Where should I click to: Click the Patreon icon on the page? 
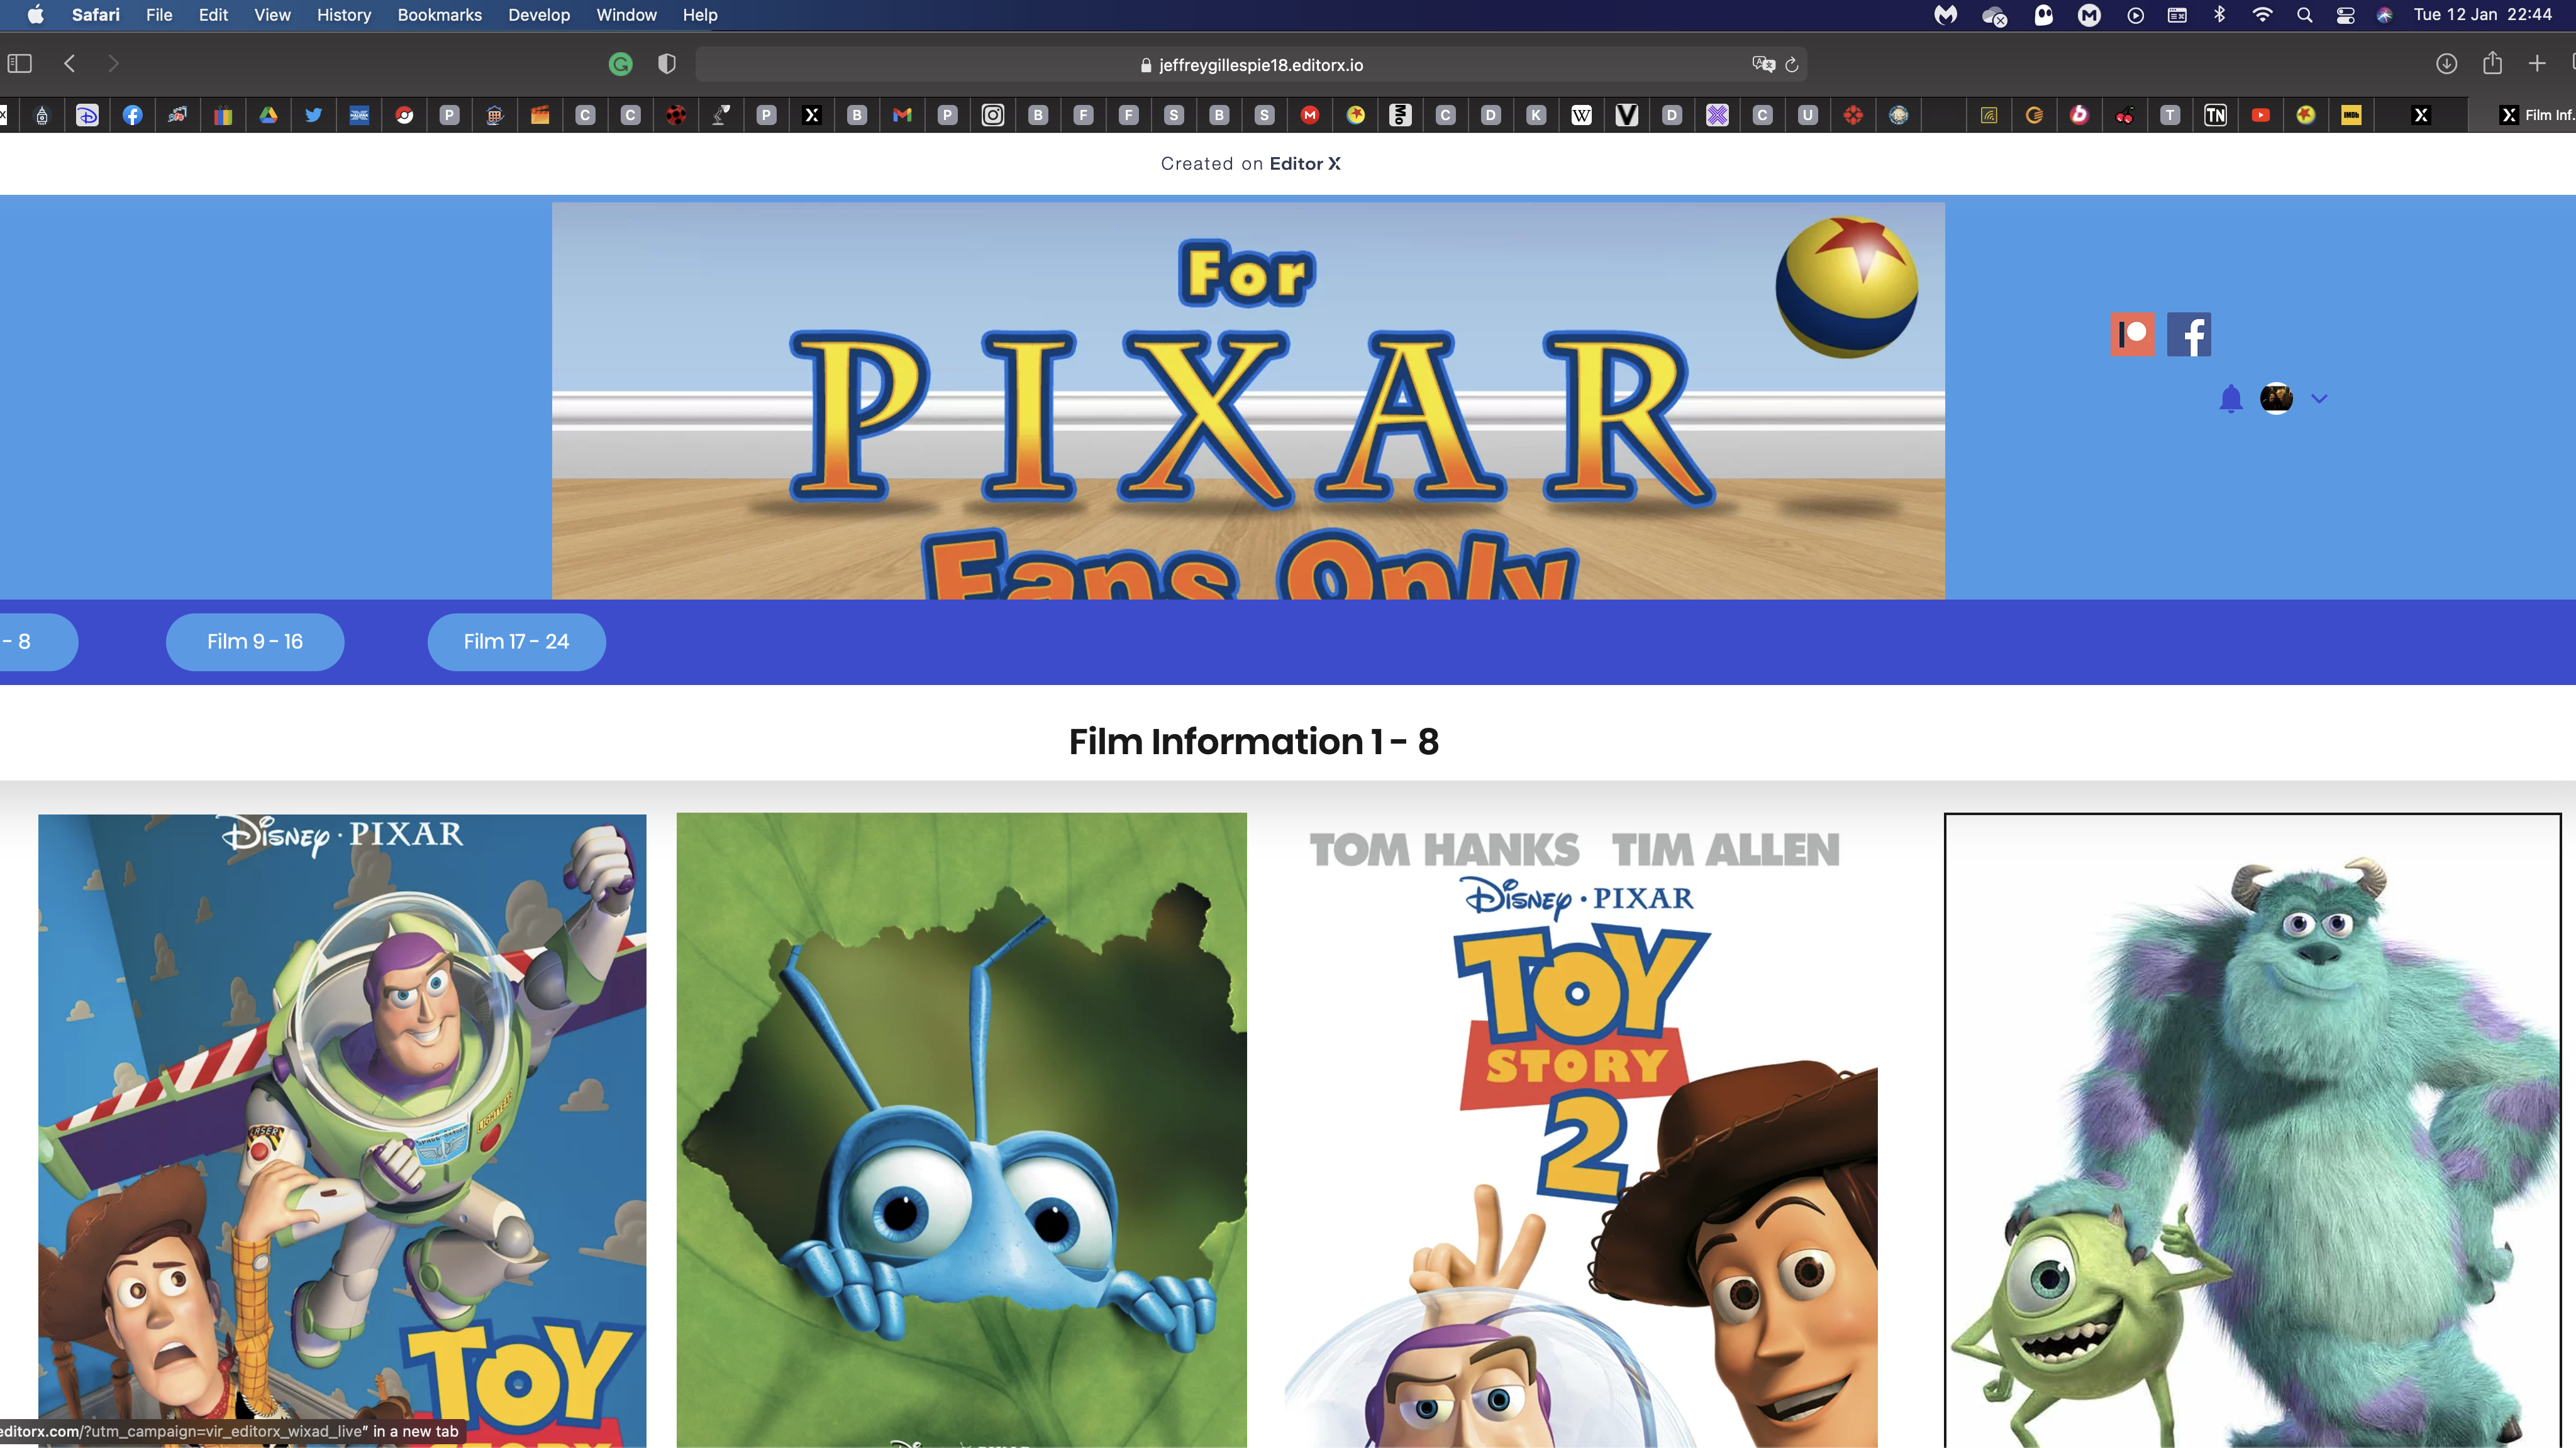tap(2132, 334)
